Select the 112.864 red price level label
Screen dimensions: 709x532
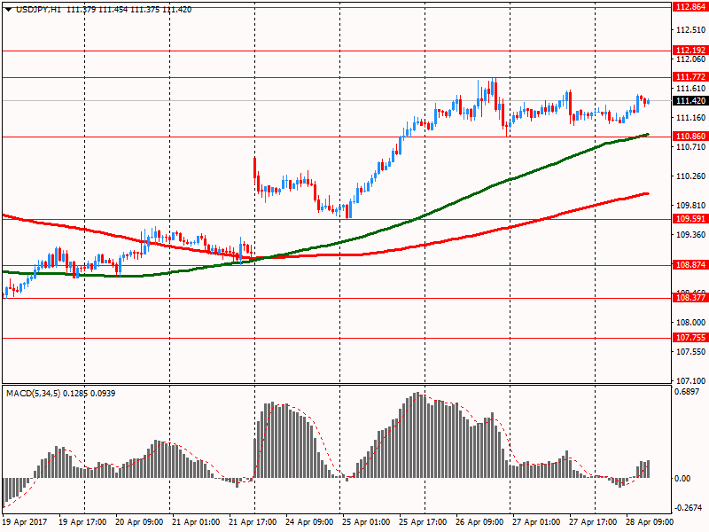pos(690,7)
